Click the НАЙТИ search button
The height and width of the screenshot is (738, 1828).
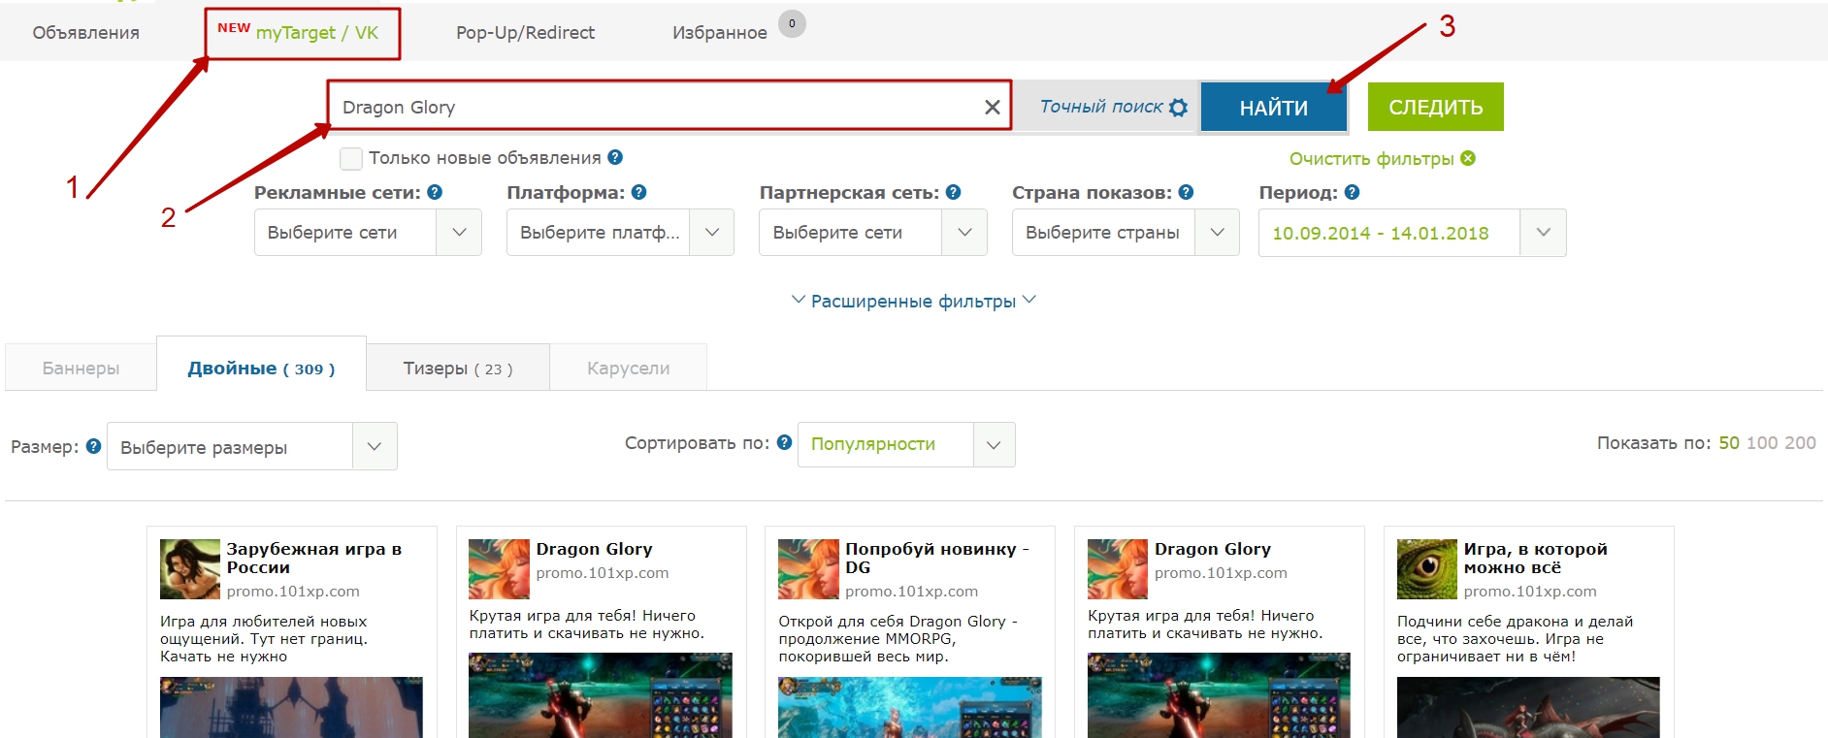click(x=1273, y=108)
